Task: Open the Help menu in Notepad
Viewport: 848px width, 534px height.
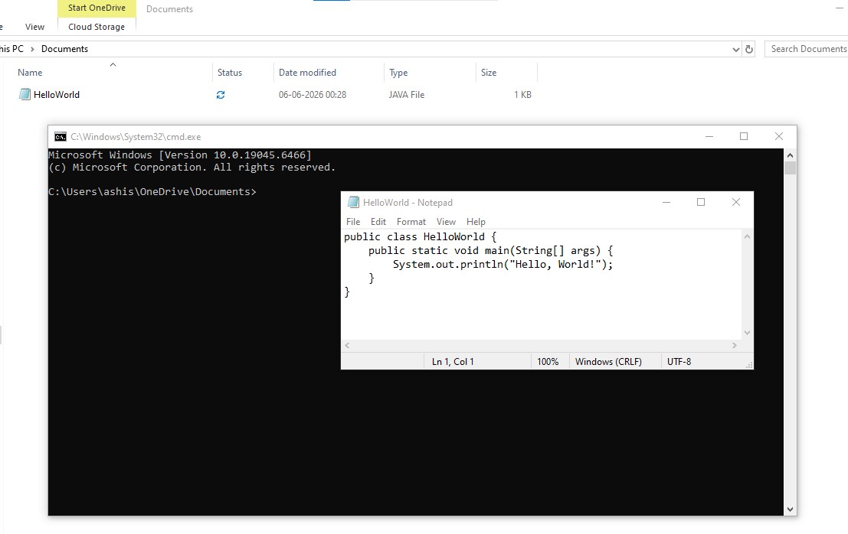Action: click(x=476, y=221)
